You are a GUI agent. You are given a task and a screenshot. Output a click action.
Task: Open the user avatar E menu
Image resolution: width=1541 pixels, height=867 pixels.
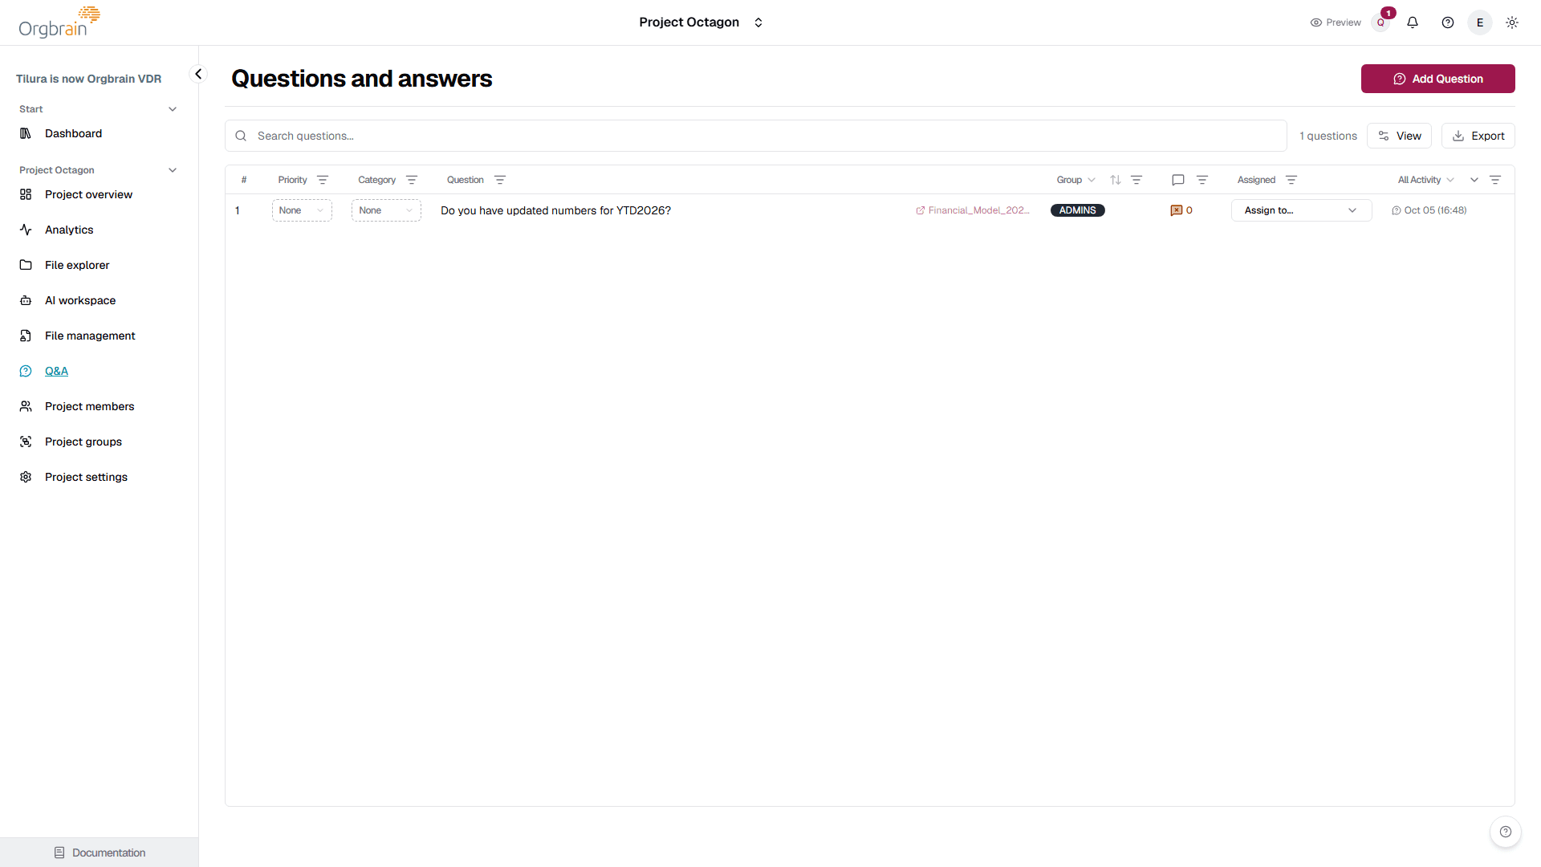1480,22
